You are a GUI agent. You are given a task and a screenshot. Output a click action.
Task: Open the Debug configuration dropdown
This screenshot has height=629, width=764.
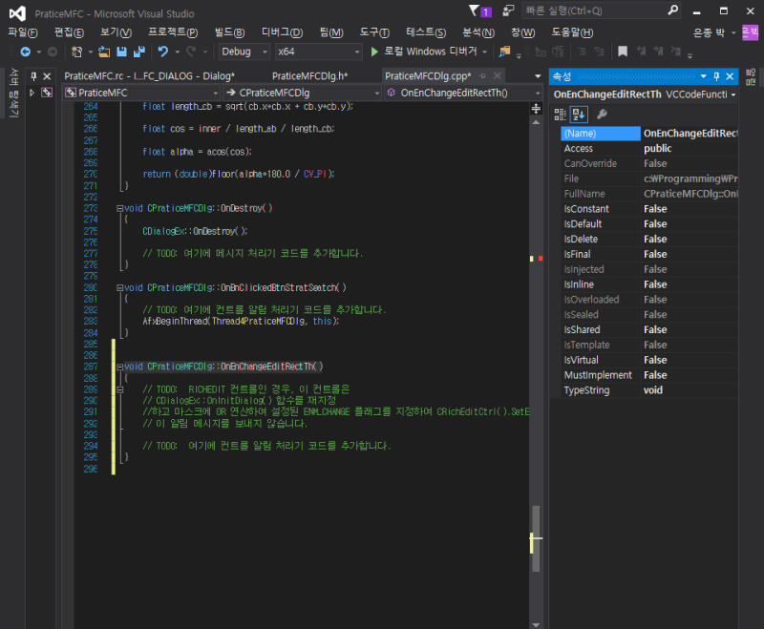point(244,52)
